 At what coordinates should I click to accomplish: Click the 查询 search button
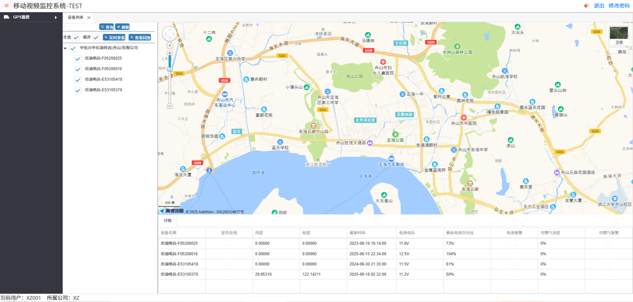click(x=107, y=27)
